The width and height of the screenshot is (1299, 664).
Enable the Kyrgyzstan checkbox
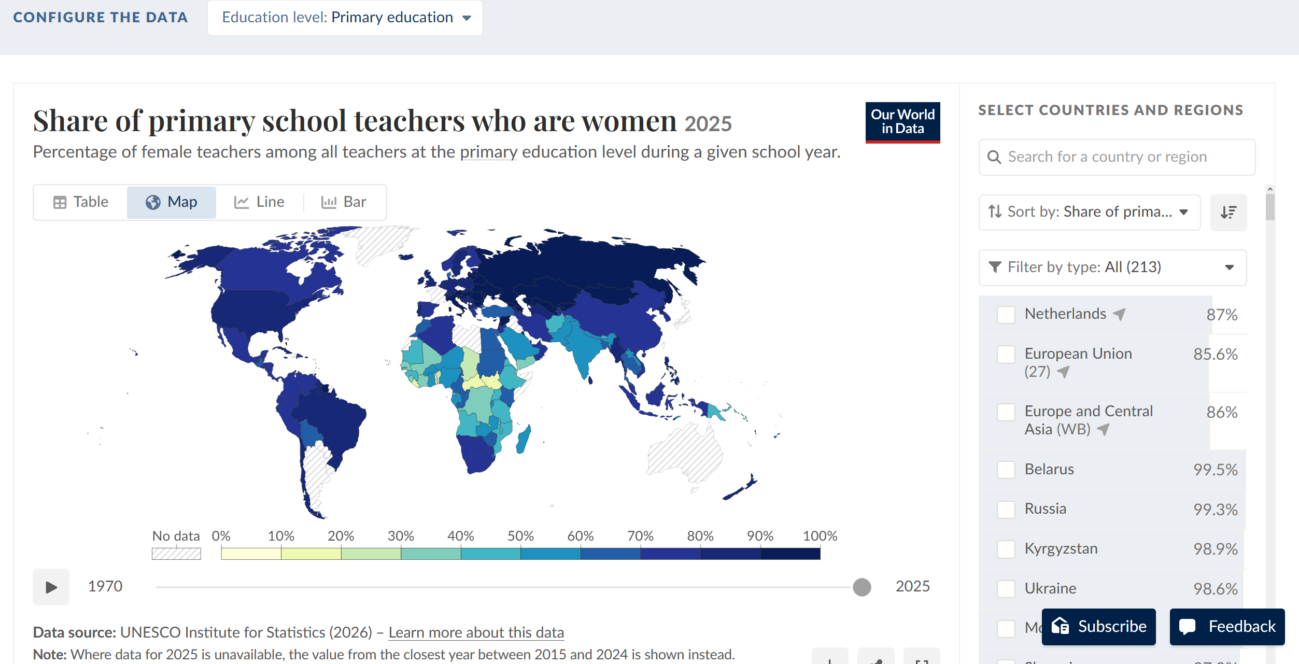point(1006,549)
